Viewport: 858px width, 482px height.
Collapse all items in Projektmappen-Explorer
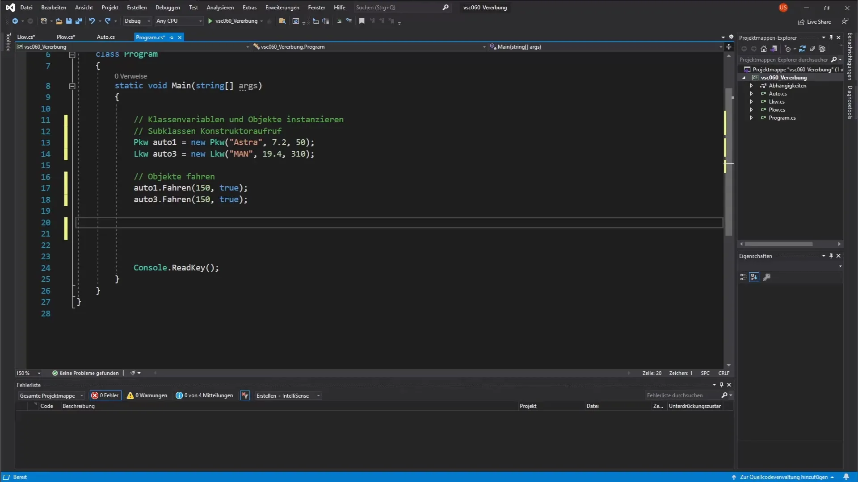coord(812,49)
